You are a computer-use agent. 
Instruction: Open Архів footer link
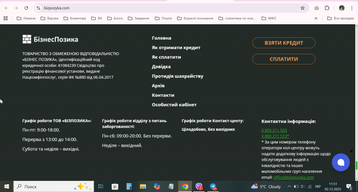158,85
